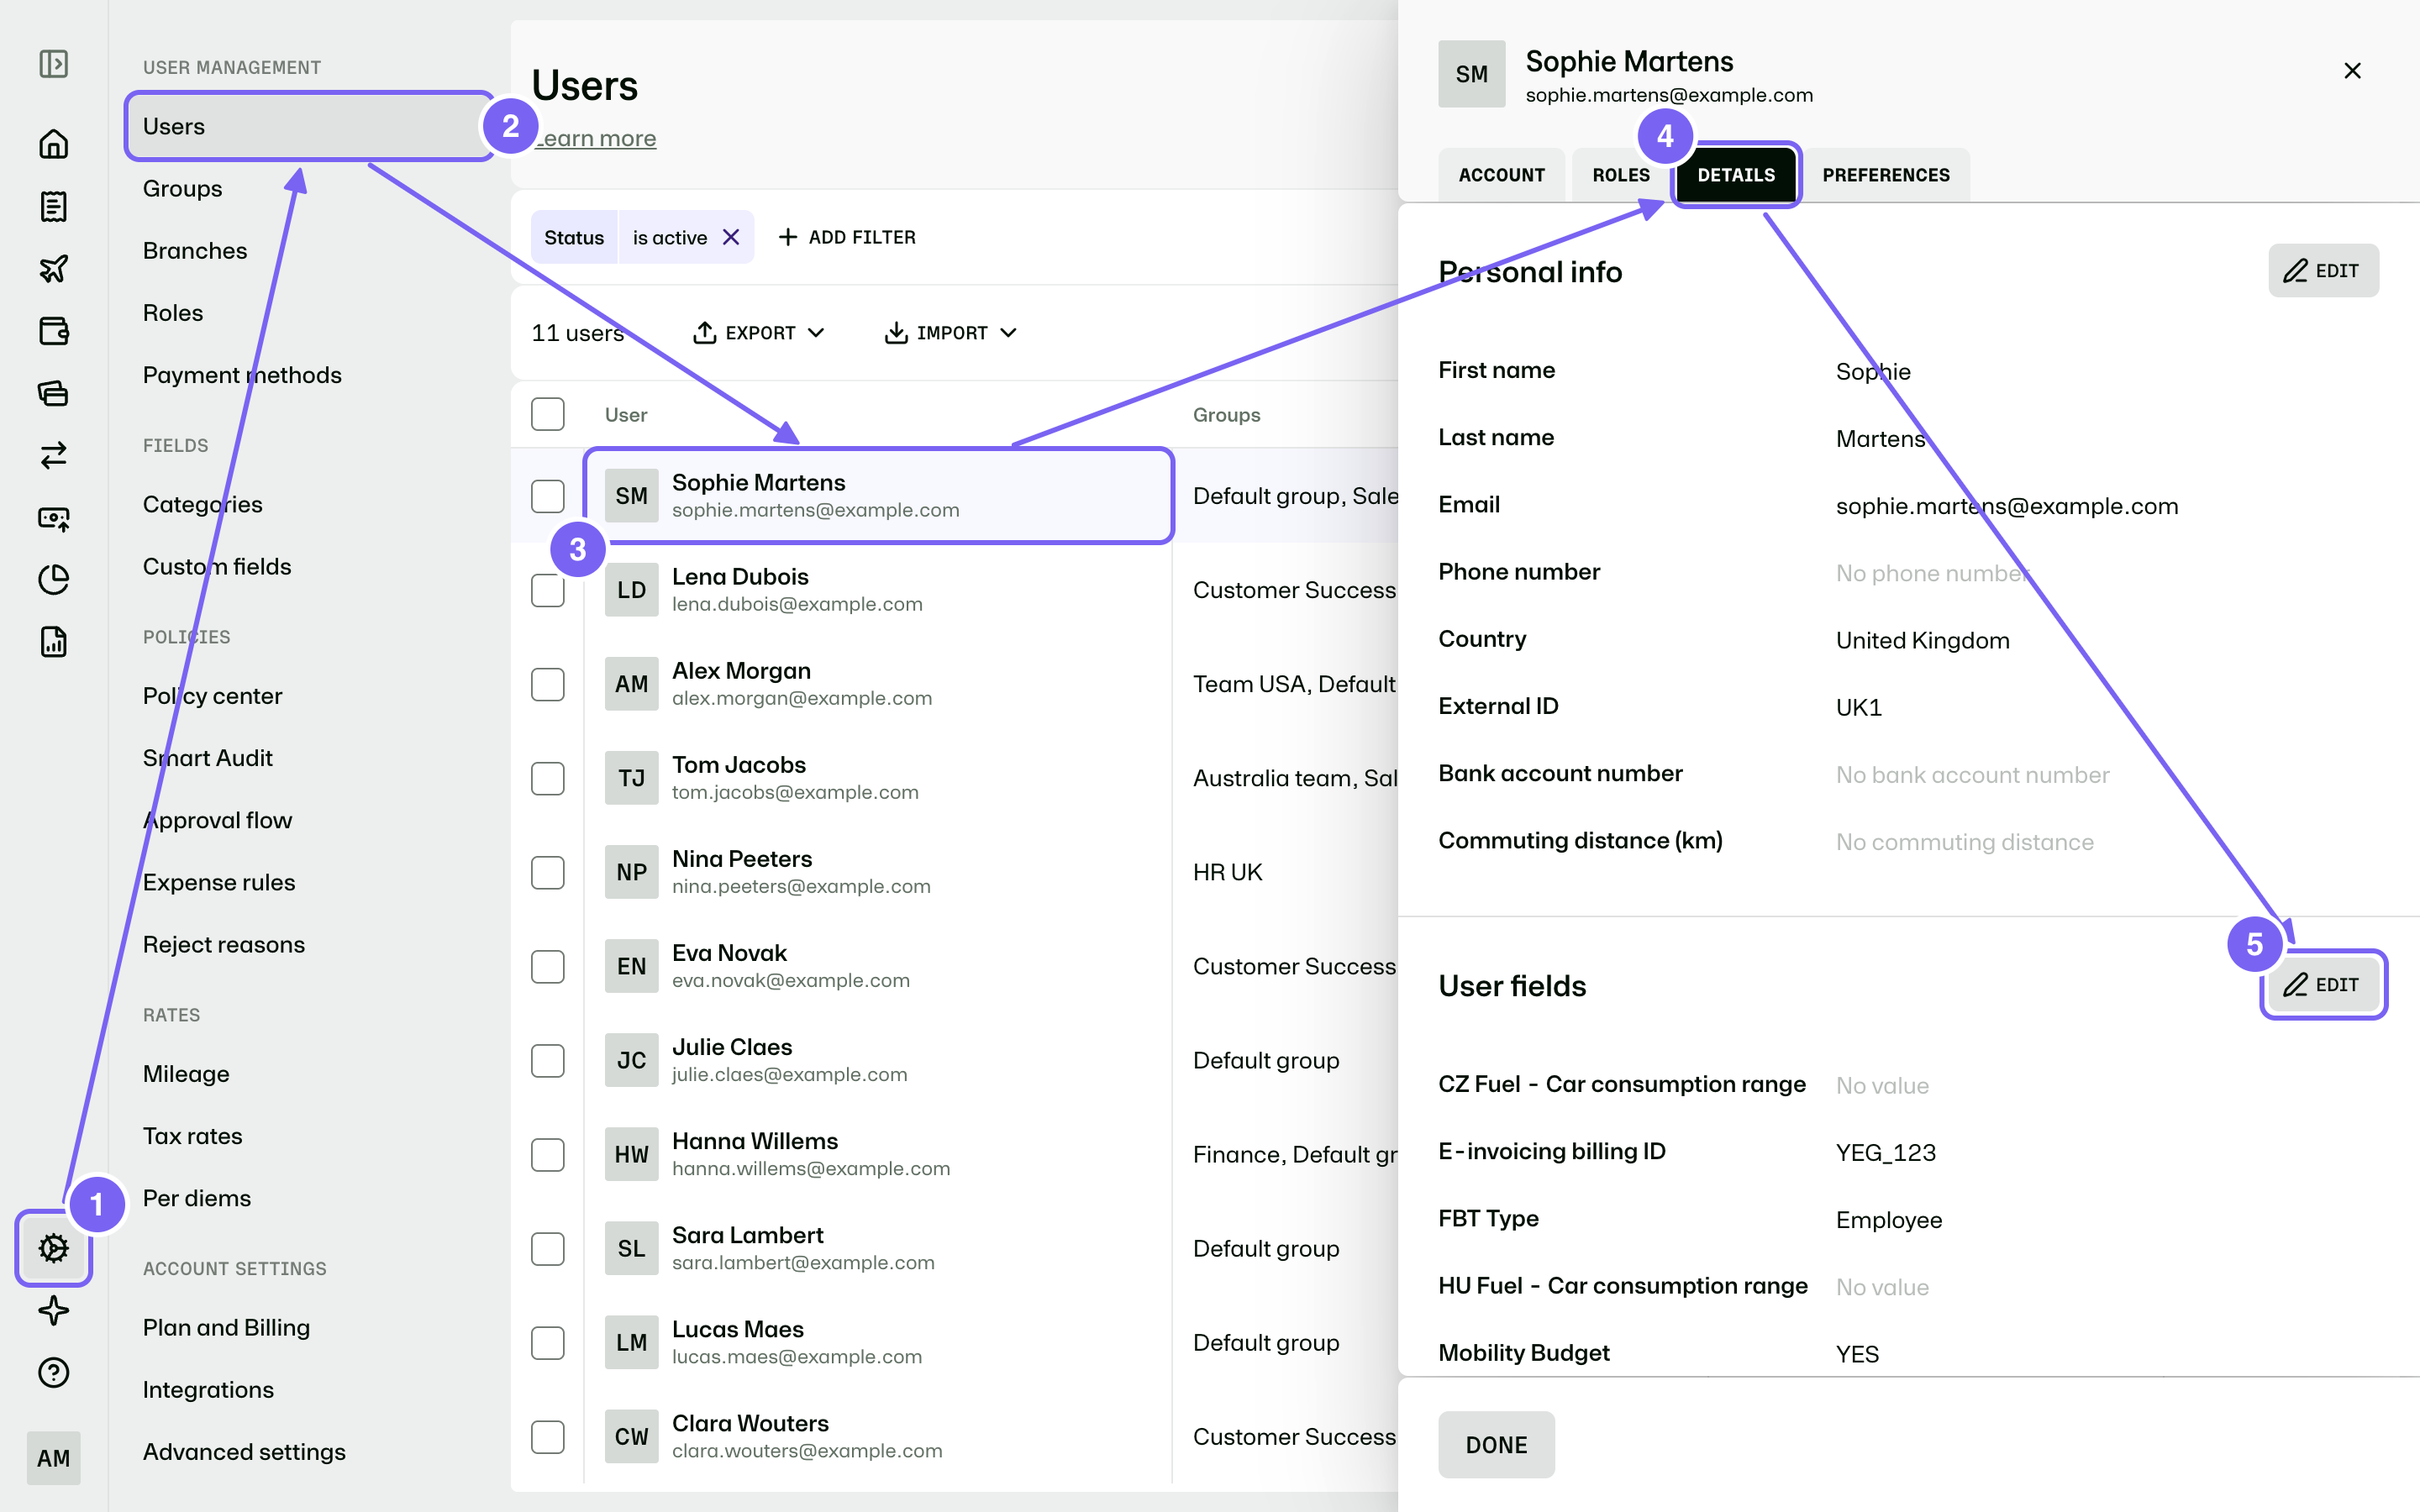Open the sparkle AI assistant icon
The height and width of the screenshot is (1512, 2420).
[x=53, y=1310]
